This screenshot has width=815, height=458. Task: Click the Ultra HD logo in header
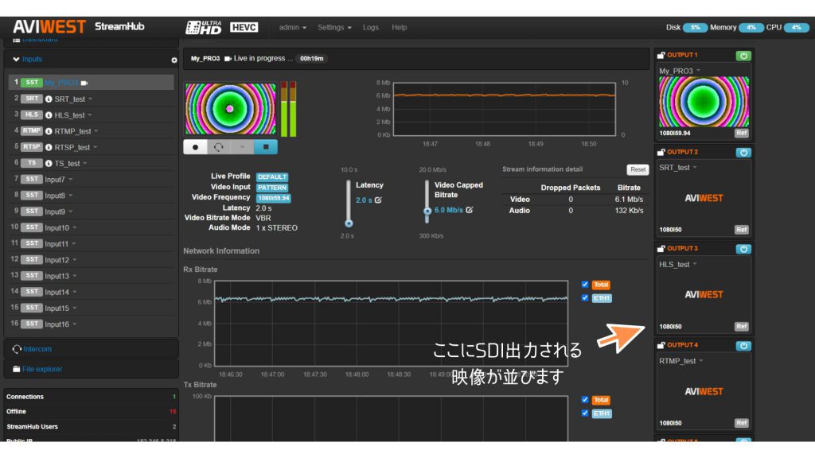(204, 28)
